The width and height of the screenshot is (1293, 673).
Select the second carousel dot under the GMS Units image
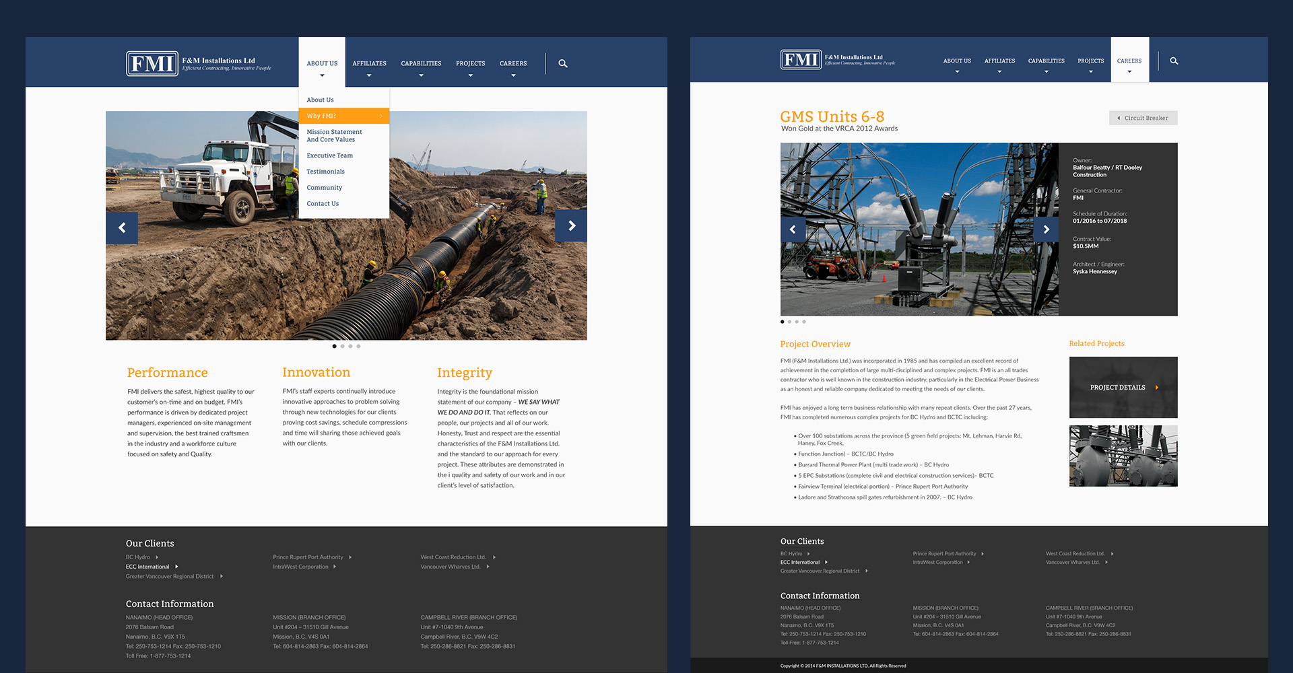pos(789,322)
